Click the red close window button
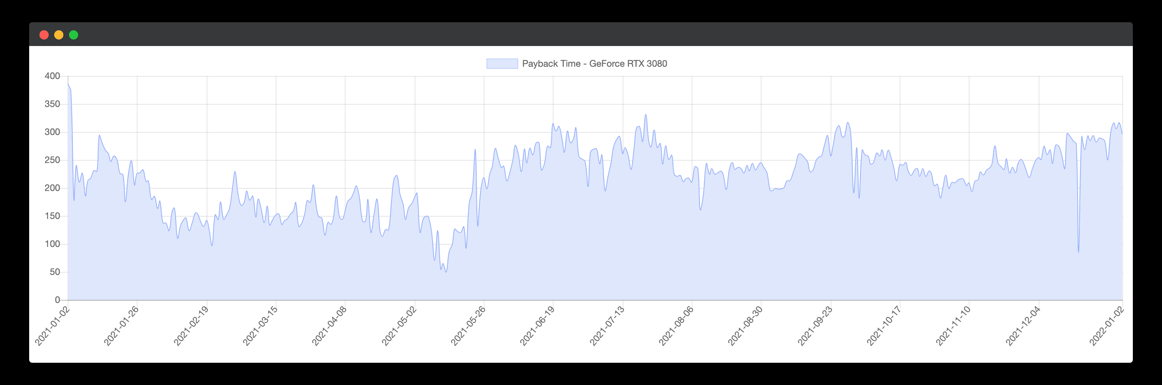The height and width of the screenshot is (385, 1162). coord(44,35)
